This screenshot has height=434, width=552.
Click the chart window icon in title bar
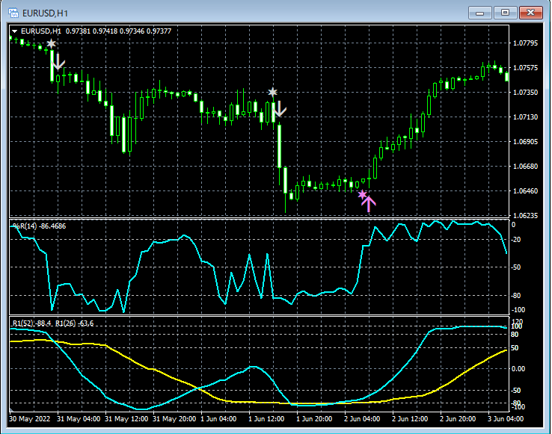click(x=13, y=12)
